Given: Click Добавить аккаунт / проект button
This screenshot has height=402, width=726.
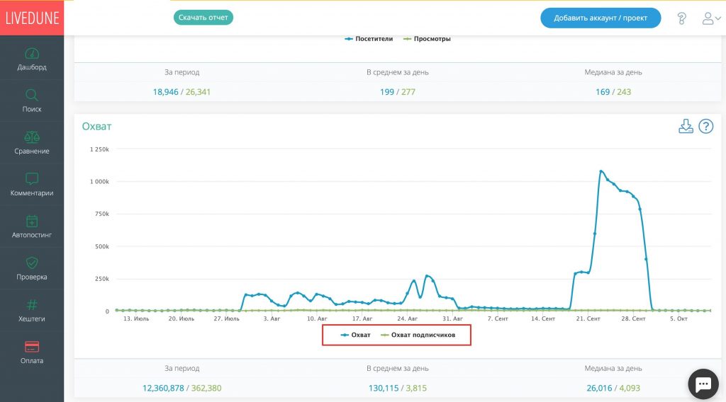Looking at the screenshot, I should pos(600,18).
